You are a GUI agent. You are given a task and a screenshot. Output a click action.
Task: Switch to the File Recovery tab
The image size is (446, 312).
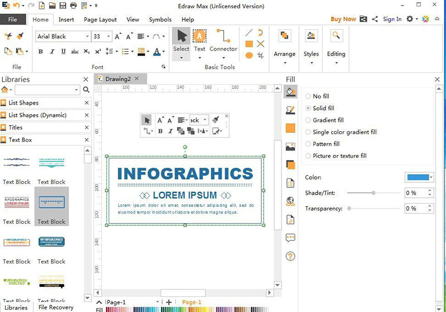click(x=56, y=307)
